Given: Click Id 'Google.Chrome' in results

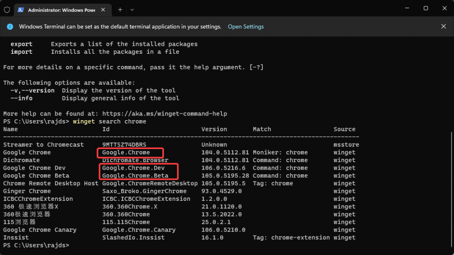Looking at the screenshot, I should click(126, 152).
